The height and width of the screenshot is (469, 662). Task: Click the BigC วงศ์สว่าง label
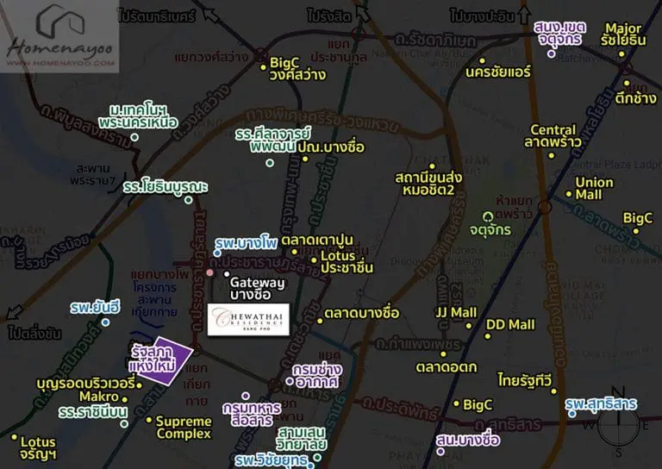click(297, 69)
